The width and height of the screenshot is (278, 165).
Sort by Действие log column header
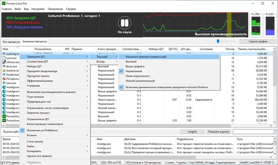(149, 139)
